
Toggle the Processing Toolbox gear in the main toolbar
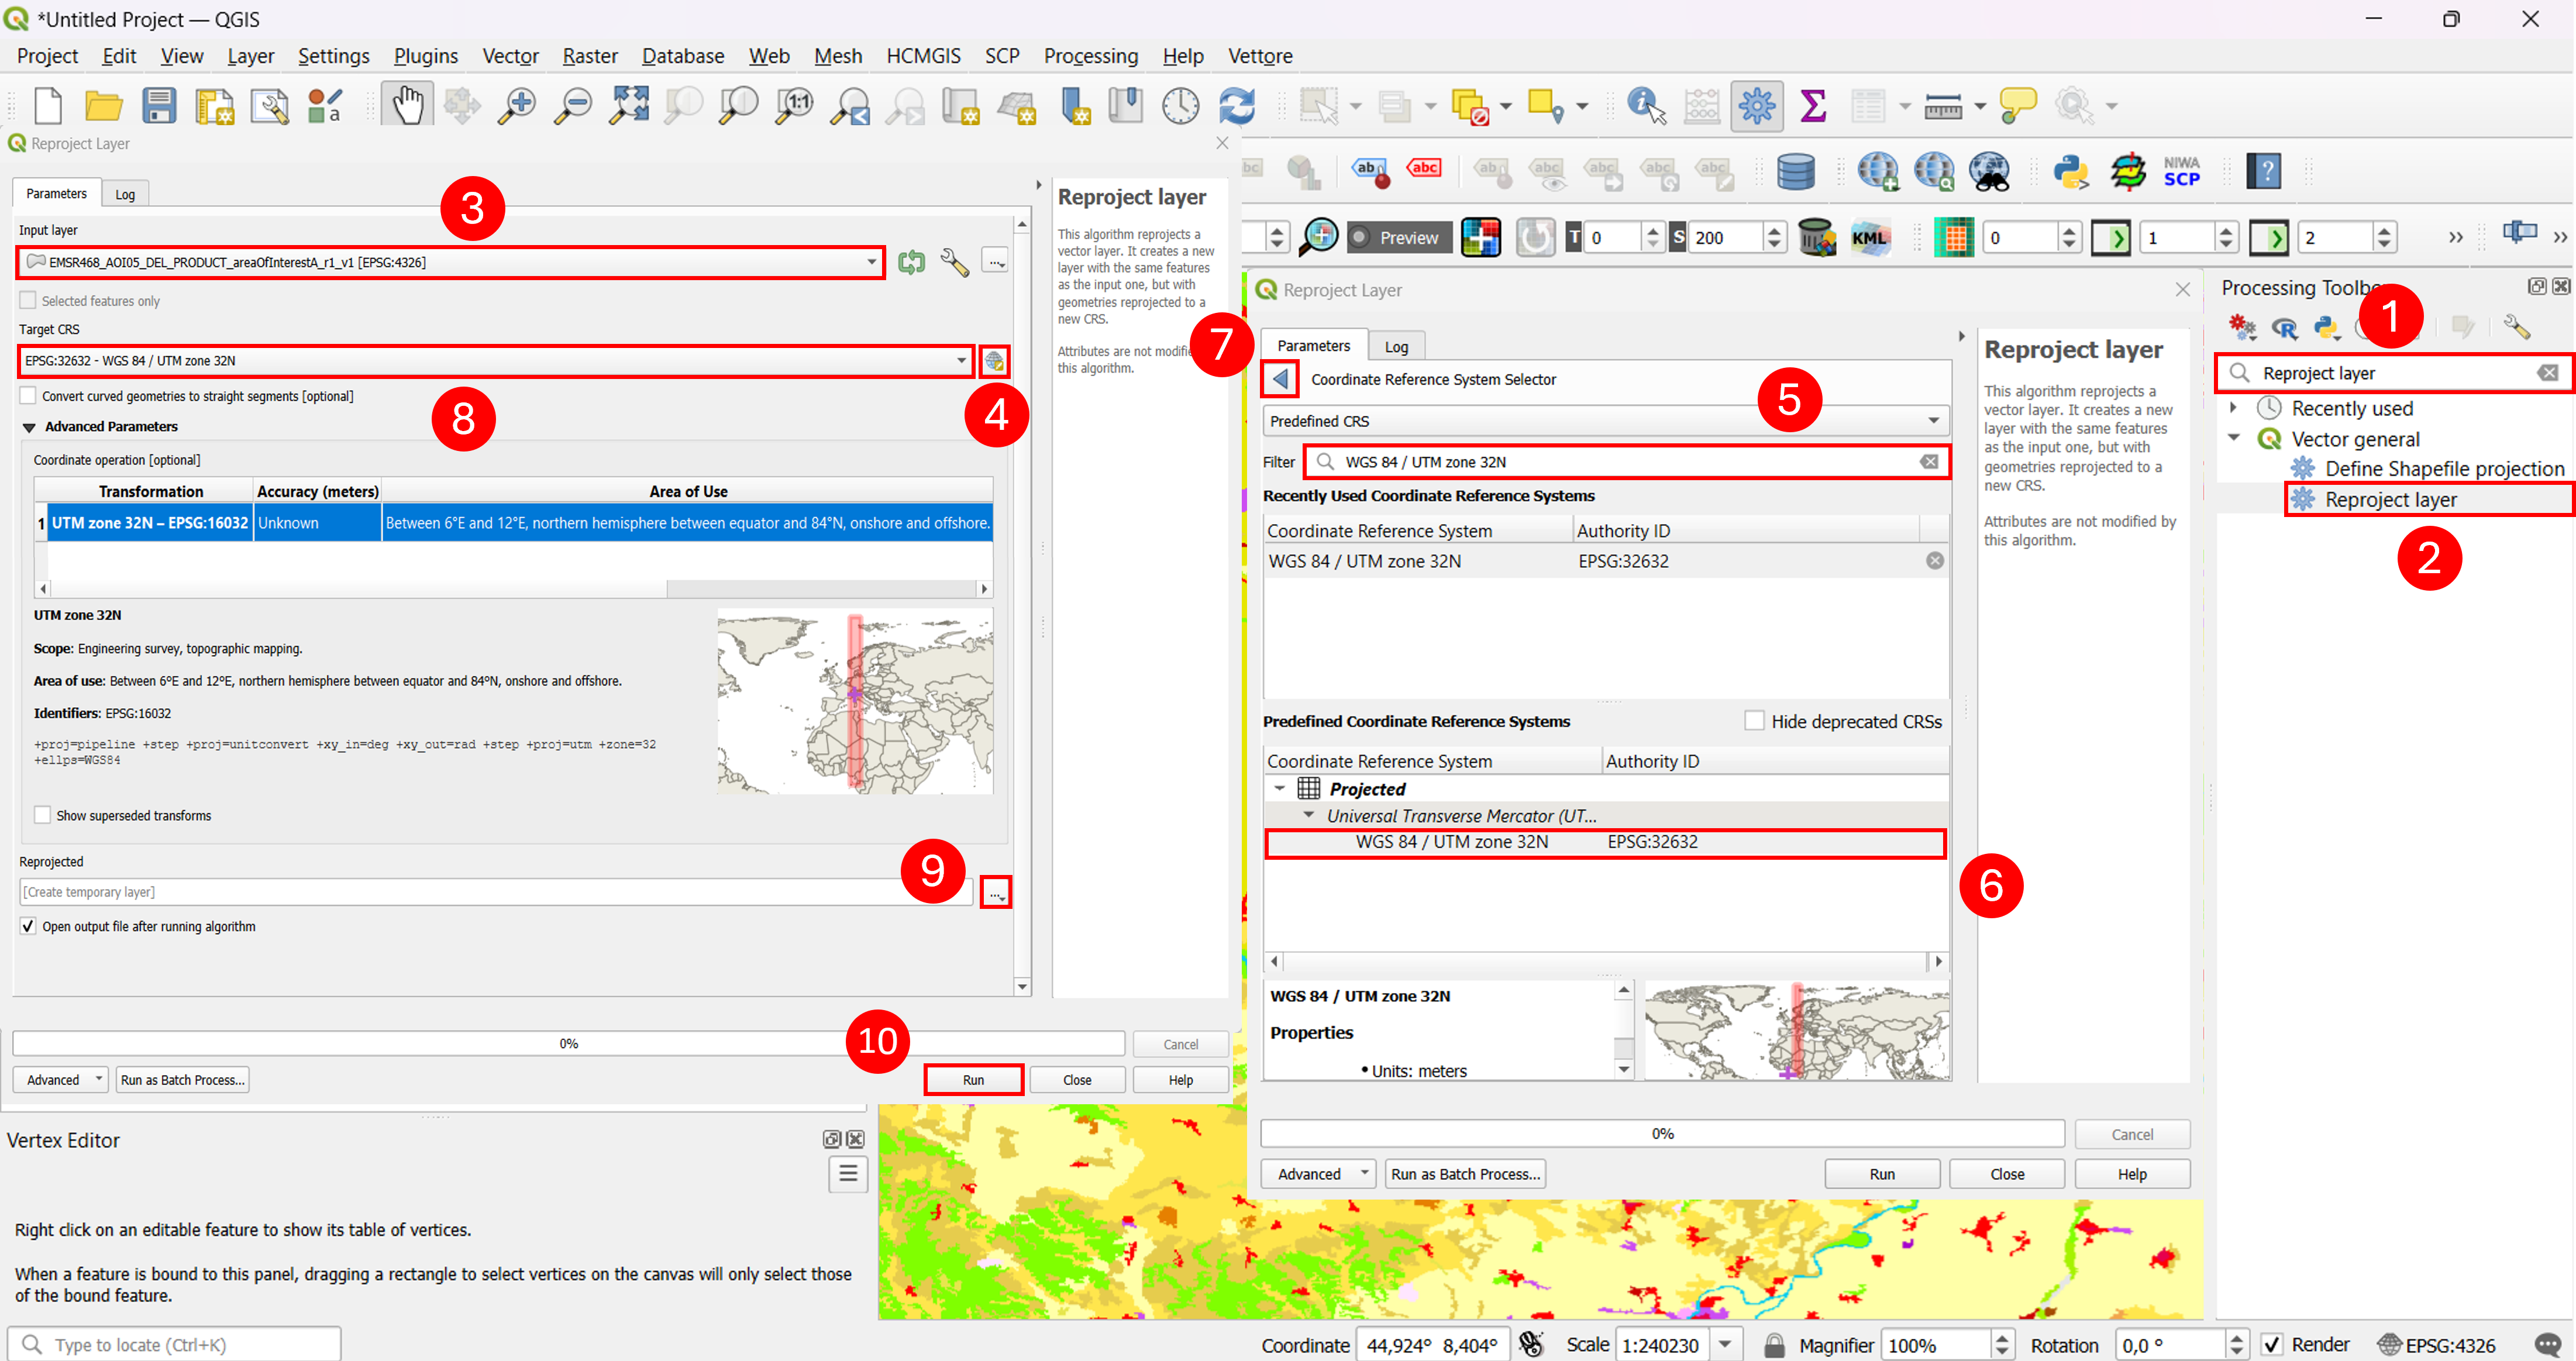click(1757, 105)
